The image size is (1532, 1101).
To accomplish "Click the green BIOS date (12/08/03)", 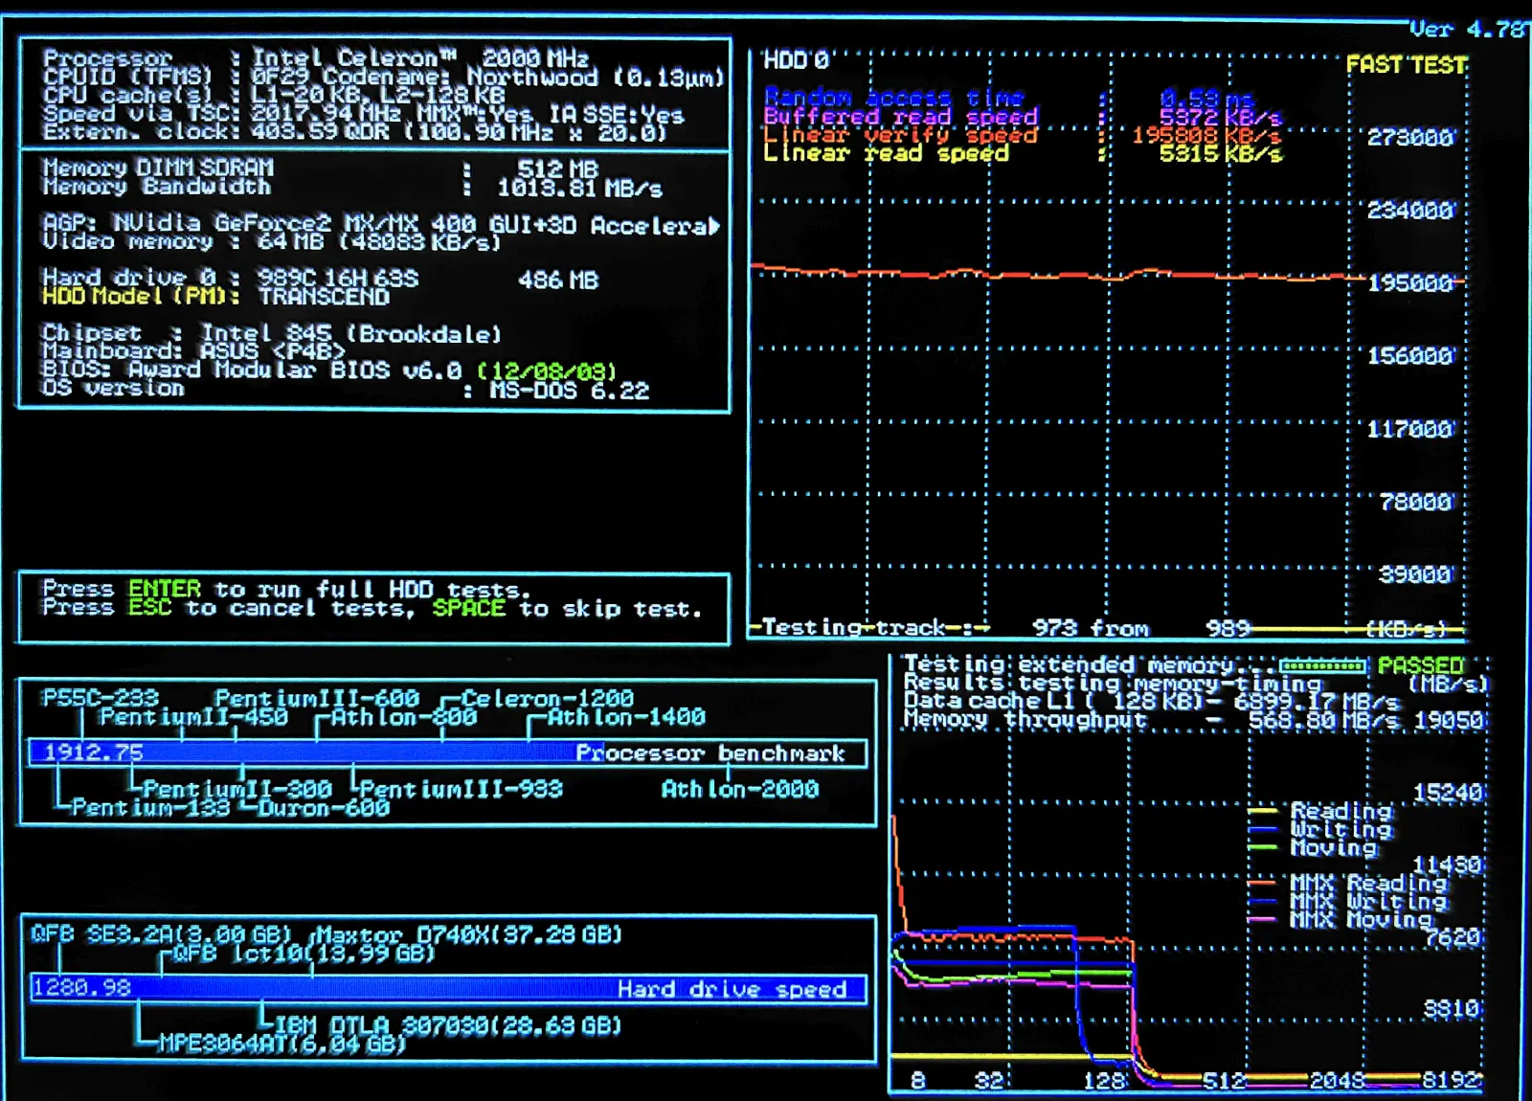I will click(547, 371).
